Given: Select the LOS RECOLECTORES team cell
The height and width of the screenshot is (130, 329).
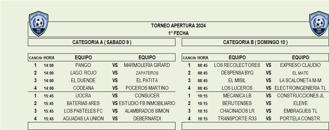Looking at the screenshot, I should point(237,65).
